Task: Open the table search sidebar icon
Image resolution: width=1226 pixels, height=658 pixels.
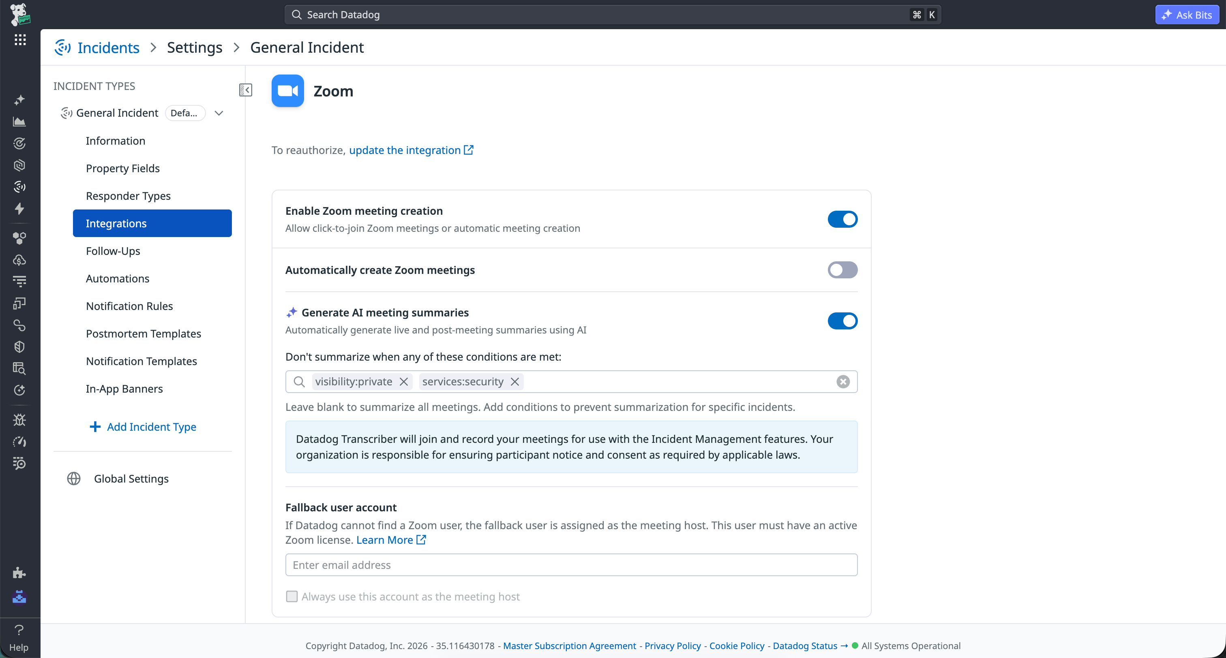Action: pyautogui.click(x=19, y=368)
